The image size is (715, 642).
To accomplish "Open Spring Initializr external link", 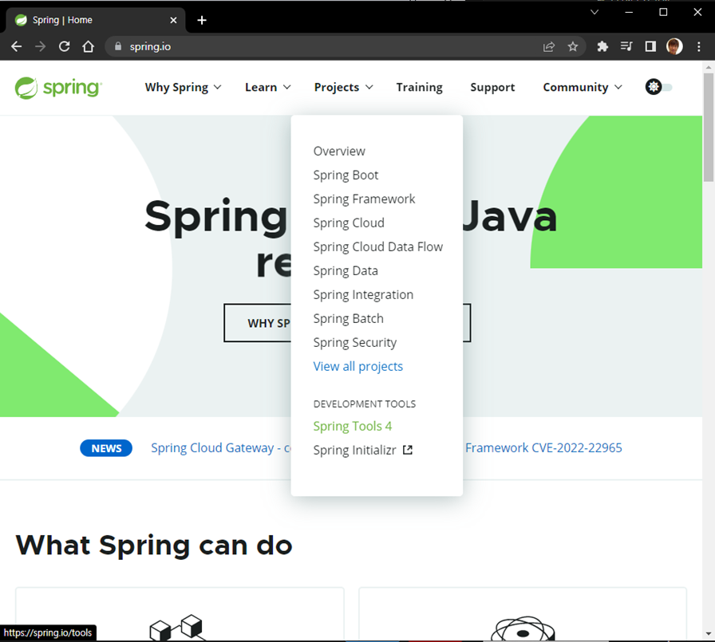I will (x=362, y=450).
